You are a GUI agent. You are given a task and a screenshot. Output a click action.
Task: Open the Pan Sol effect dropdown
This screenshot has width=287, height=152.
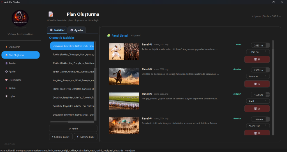tap(257, 52)
